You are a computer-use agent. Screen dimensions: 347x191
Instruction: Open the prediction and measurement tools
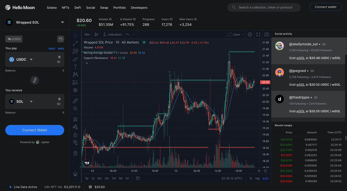(x=75, y=82)
